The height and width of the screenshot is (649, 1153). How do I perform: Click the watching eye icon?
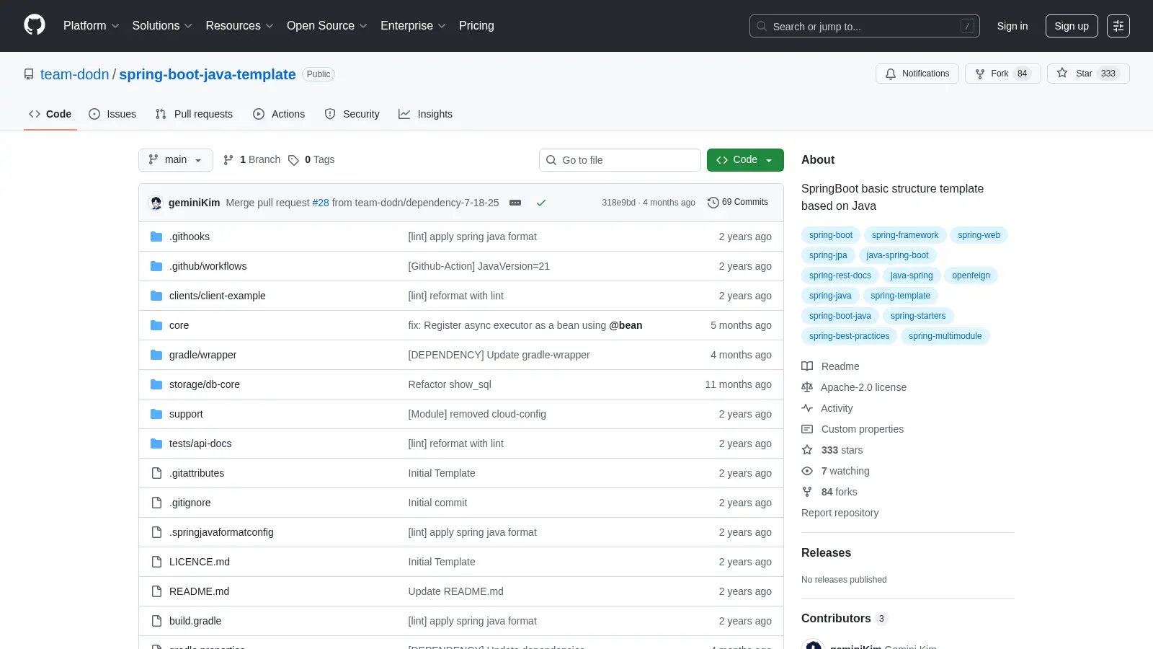point(807,471)
